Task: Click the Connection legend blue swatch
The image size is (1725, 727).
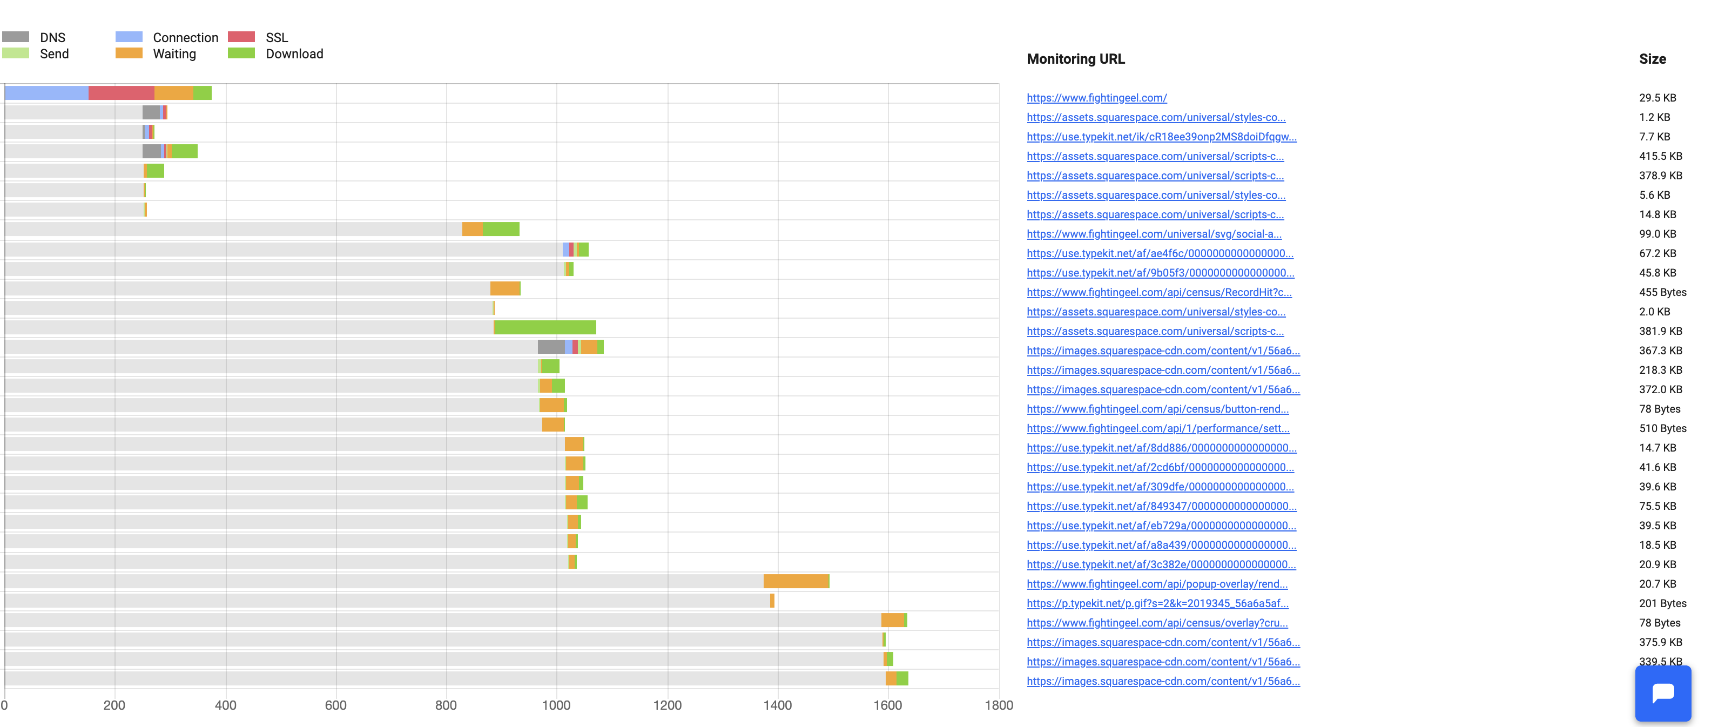Action: pos(129,37)
